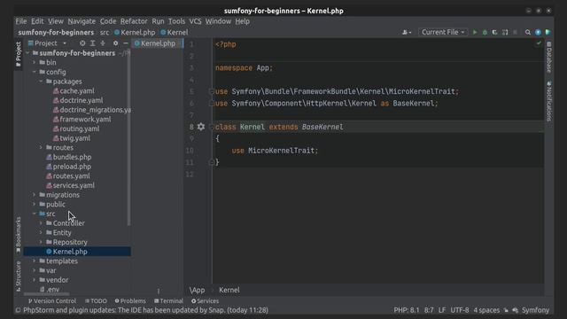
Task: Open IDE updates blue circle icon
Action: point(538,32)
